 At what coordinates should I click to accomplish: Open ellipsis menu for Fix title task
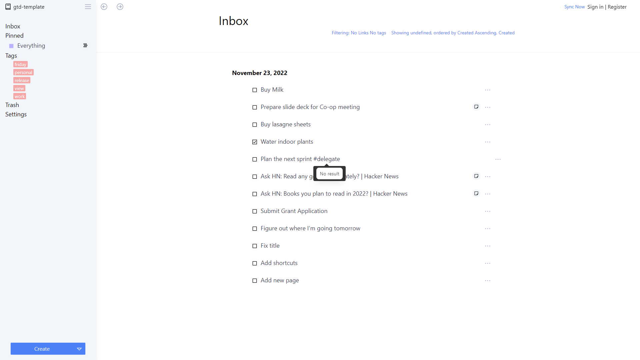tap(488, 246)
